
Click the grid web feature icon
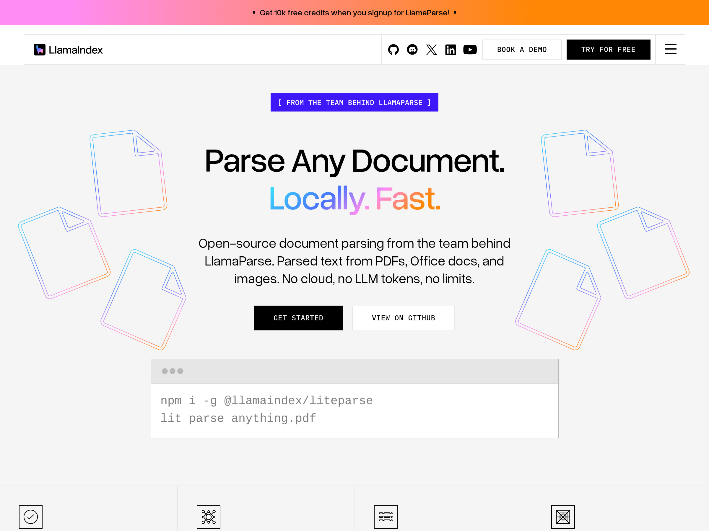[563, 517]
